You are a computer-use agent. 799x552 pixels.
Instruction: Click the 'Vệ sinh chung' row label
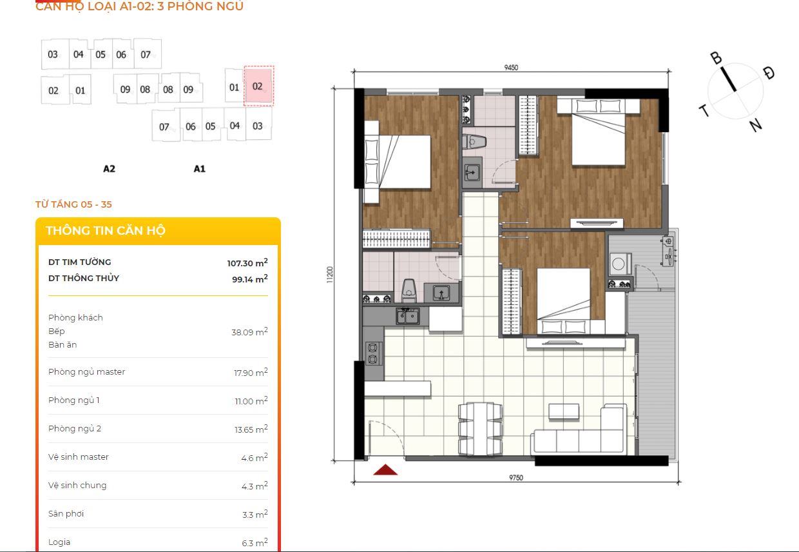click(77, 486)
